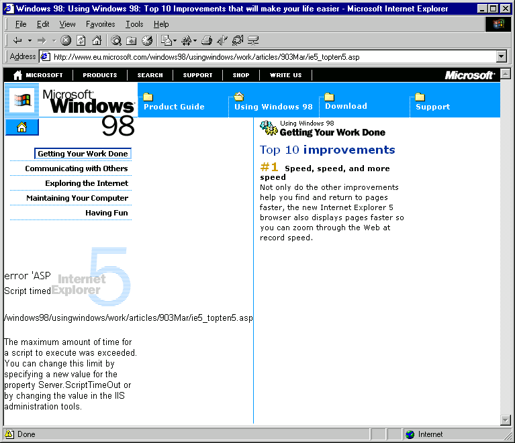Click the PRODUCTS link in black bar
The height and width of the screenshot is (443, 515).
pyautogui.click(x=100, y=75)
